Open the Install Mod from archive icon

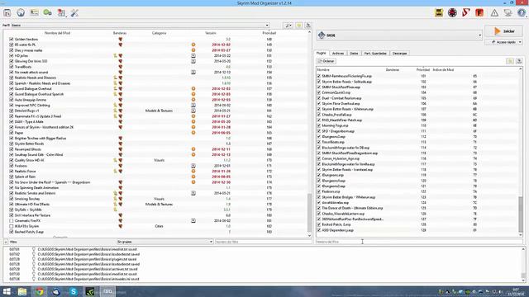(7, 13)
